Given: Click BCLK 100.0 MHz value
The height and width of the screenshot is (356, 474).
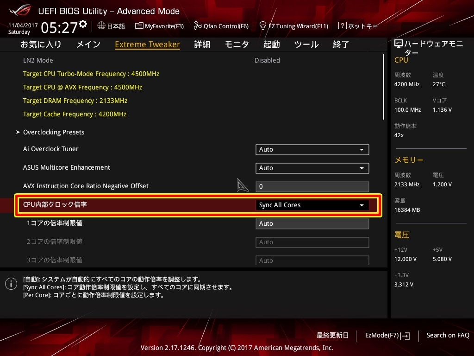Looking at the screenshot, I should tap(407, 110).
